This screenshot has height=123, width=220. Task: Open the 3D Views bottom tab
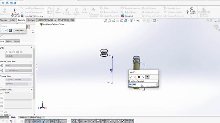coord(23,117)
